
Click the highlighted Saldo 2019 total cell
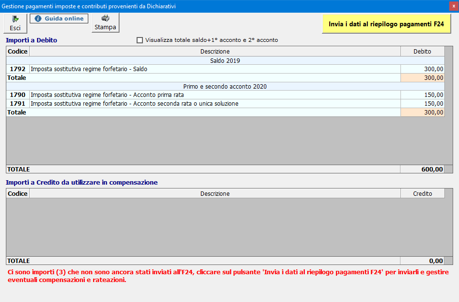(x=422, y=78)
